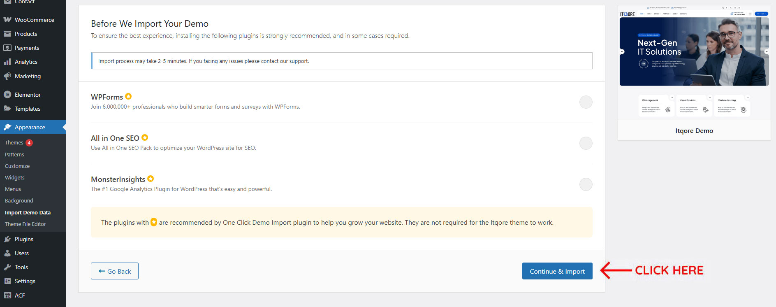
Task: Open the Themes submenu item
Action: (x=14, y=143)
